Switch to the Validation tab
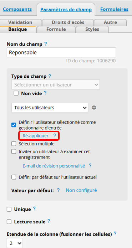The image size is (132, 248). tap(20, 22)
